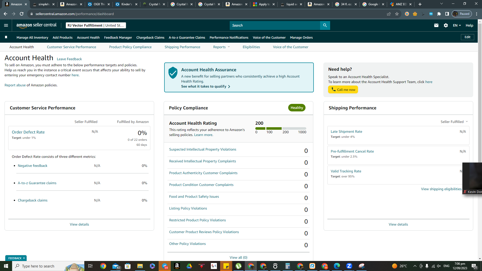Dismiss the FEEDBACK tab with its X
This screenshot has height=271, width=482.
coord(24,258)
